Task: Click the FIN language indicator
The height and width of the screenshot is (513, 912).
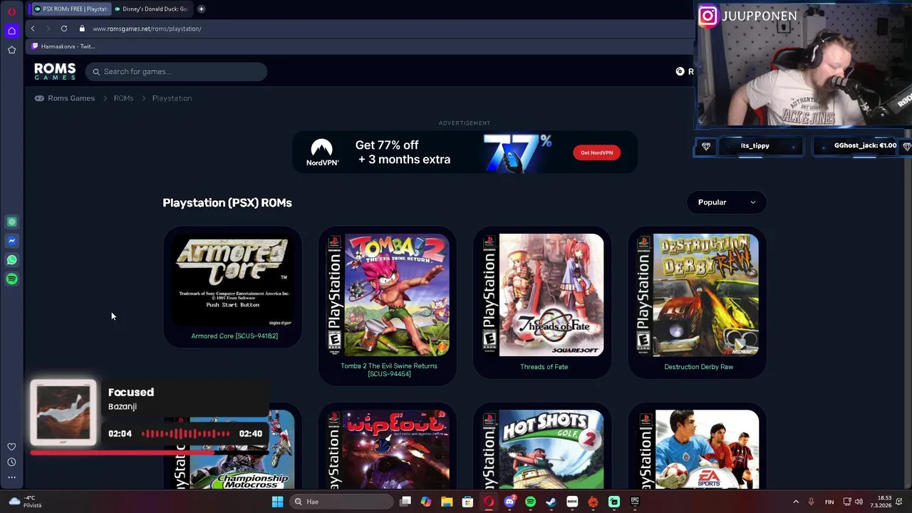Action: click(829, 502)
